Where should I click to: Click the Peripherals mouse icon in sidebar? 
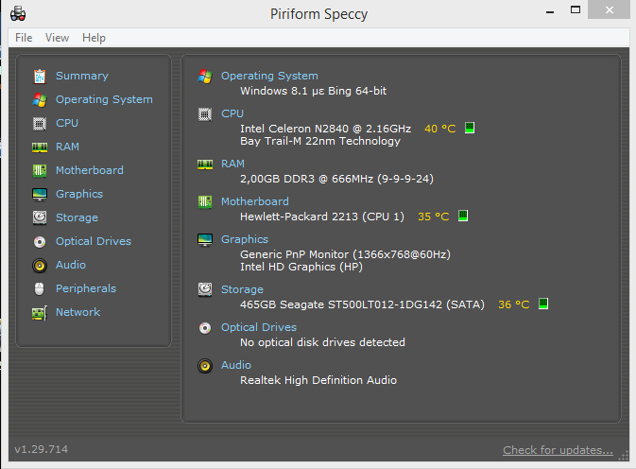(x=39, y=288)
